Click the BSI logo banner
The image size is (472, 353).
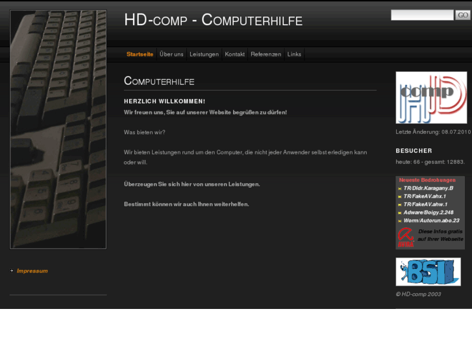428,271
